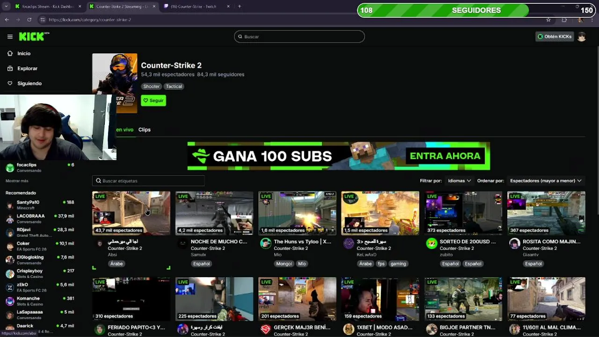
Task: Open Idiomas filter dropdown
Action: (x=459, y=181)
